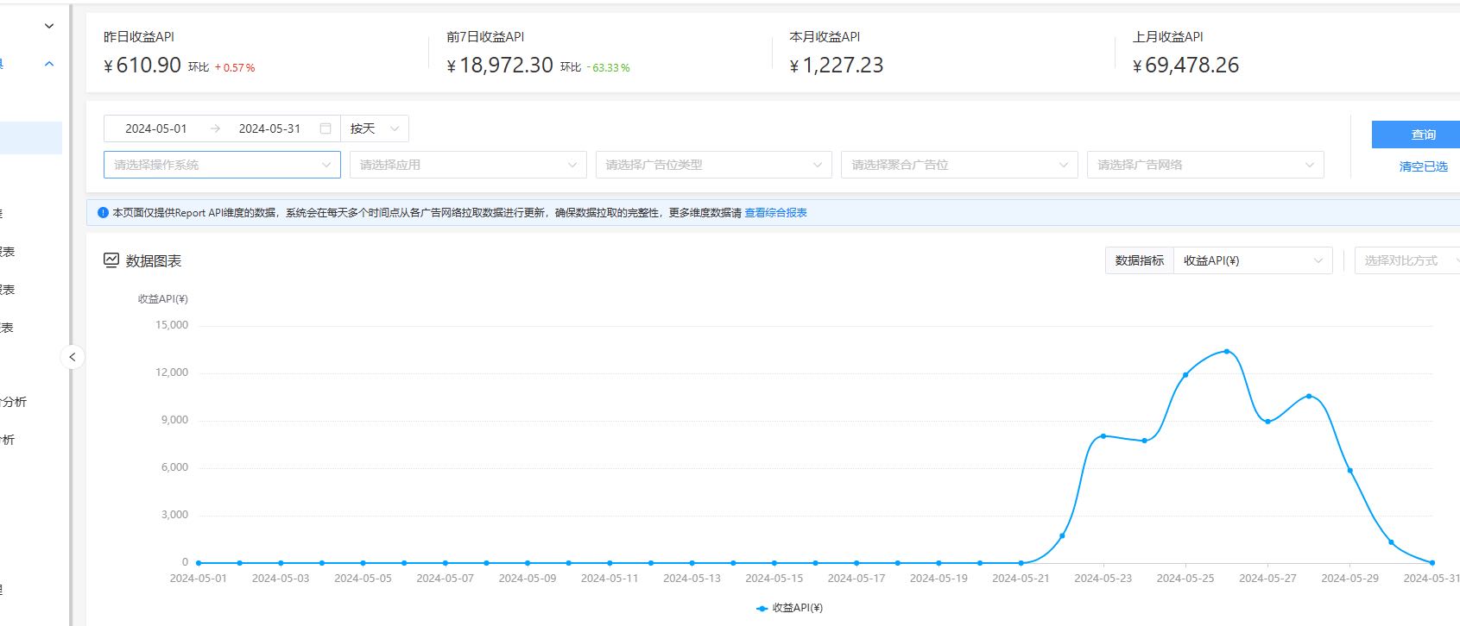Click the green -63.33% change figure

coord(608,67)
